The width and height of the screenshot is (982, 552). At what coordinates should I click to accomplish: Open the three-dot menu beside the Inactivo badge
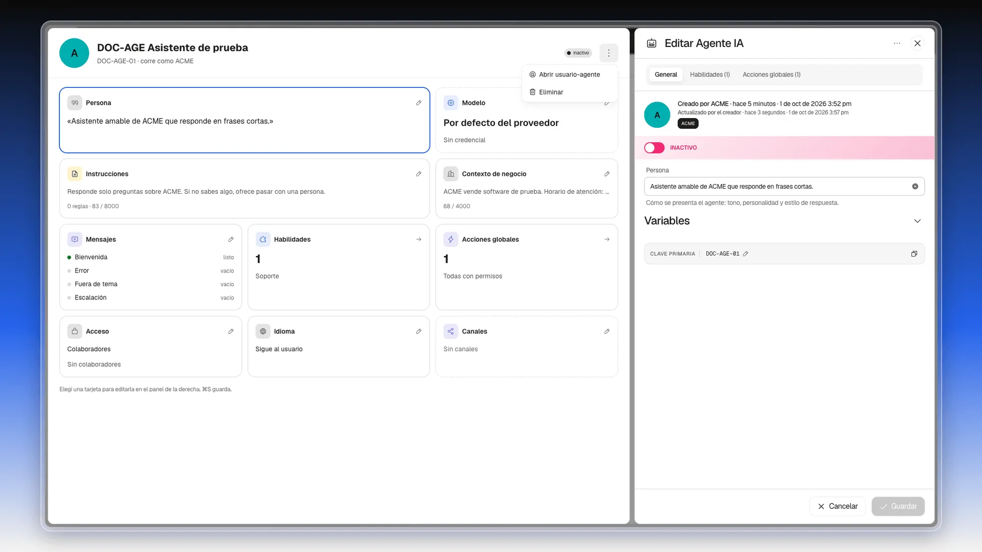[x=609, y=53]
